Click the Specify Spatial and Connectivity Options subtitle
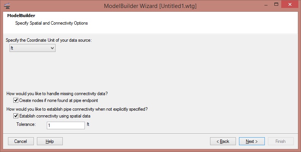The image size is (301, 152). 51,23
